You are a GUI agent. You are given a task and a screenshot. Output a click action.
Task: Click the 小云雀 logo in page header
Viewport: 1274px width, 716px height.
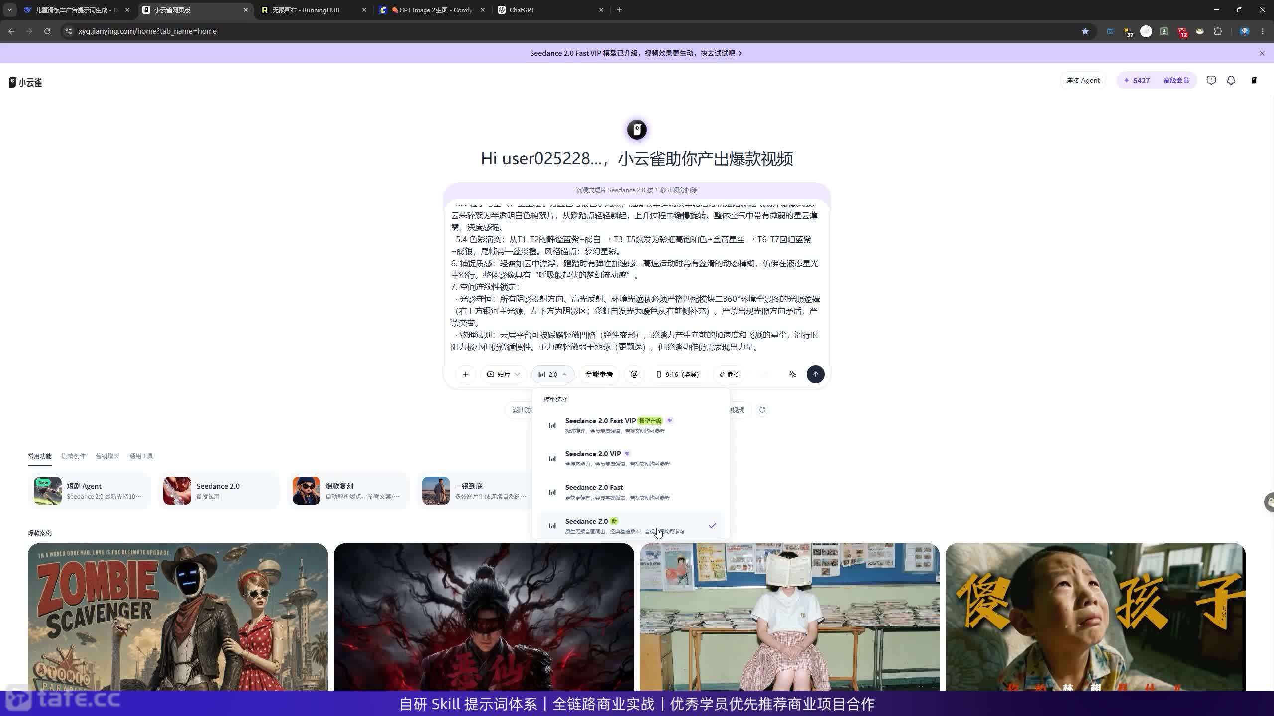25,82
